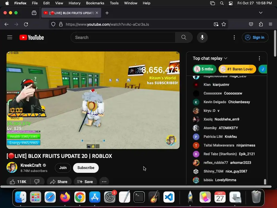Reload the page in Firefox
The height and width of the screenshot is (208, 277).
click(26, 24)
